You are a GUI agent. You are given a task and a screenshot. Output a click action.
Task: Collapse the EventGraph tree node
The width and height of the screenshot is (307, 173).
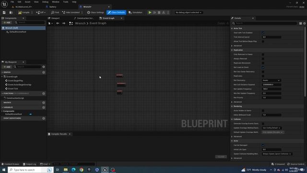(2, 77)
